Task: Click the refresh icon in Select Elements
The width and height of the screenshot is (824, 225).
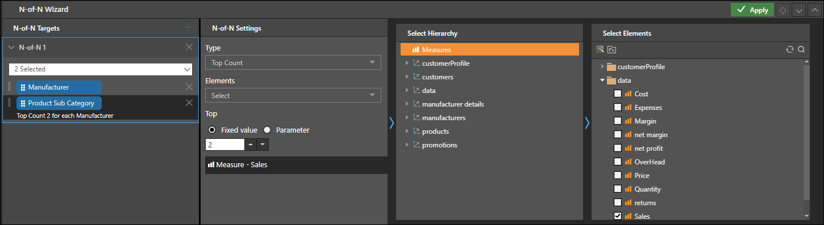Action: tap(790, 49)
